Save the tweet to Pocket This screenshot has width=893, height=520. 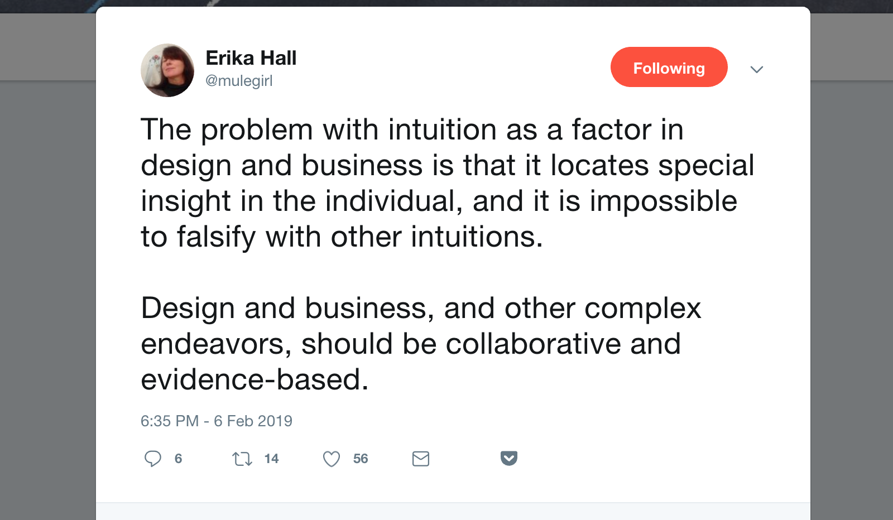click(509, 458)
